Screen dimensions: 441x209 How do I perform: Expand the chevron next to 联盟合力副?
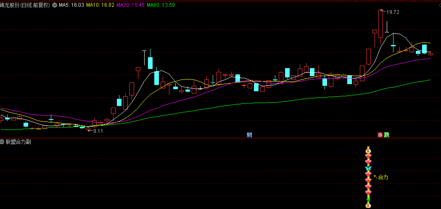(2, 142)
